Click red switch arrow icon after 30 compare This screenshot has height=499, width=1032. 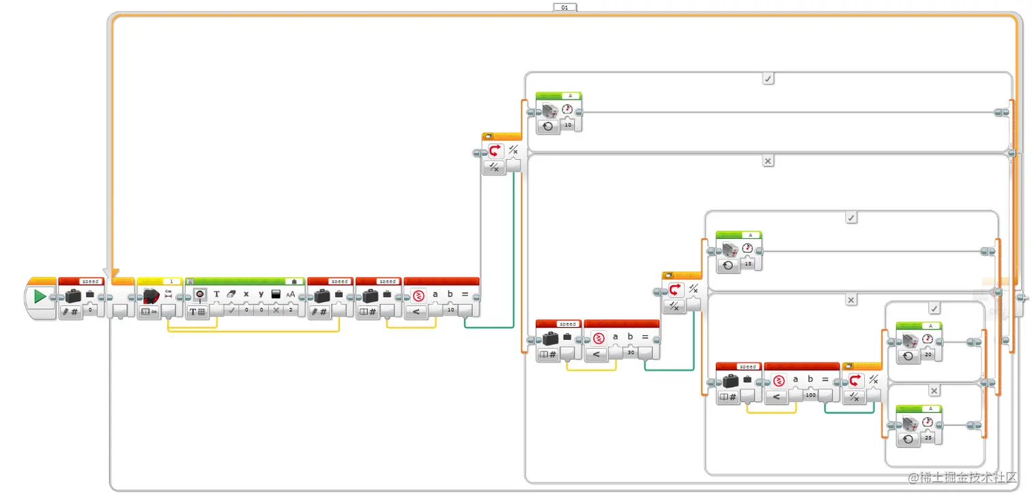pyautogui.click(x=676, y=290)
